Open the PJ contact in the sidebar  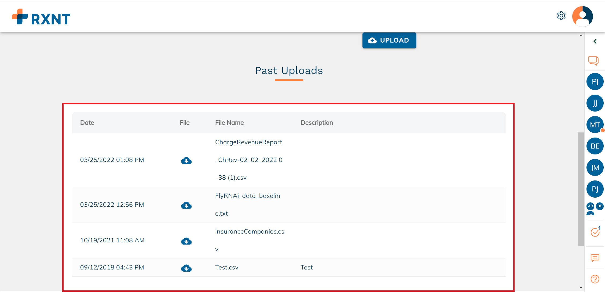pos(595,81)
